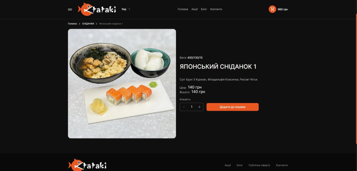Open the Японський сніданок product image
This screenshot has height=171, width=357.
pos(122,83)
